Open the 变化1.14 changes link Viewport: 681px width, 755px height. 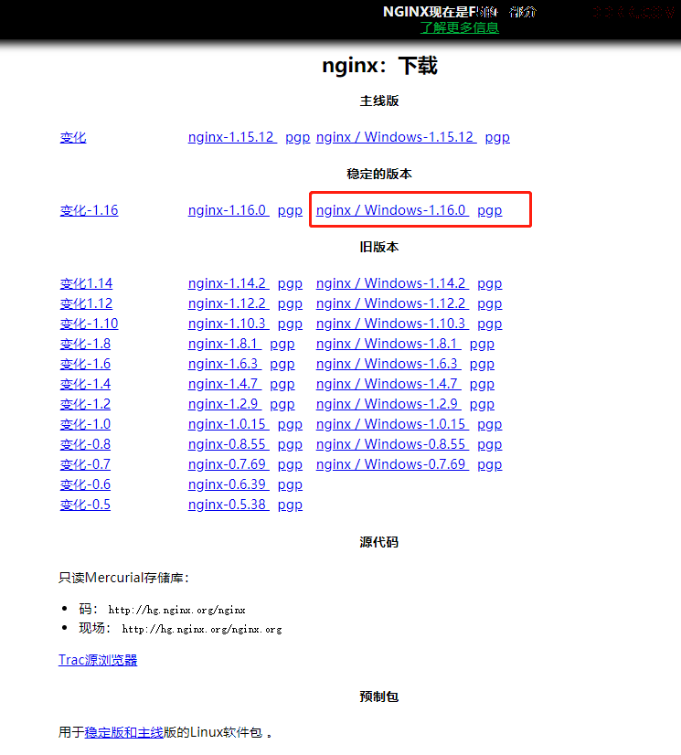86,283
